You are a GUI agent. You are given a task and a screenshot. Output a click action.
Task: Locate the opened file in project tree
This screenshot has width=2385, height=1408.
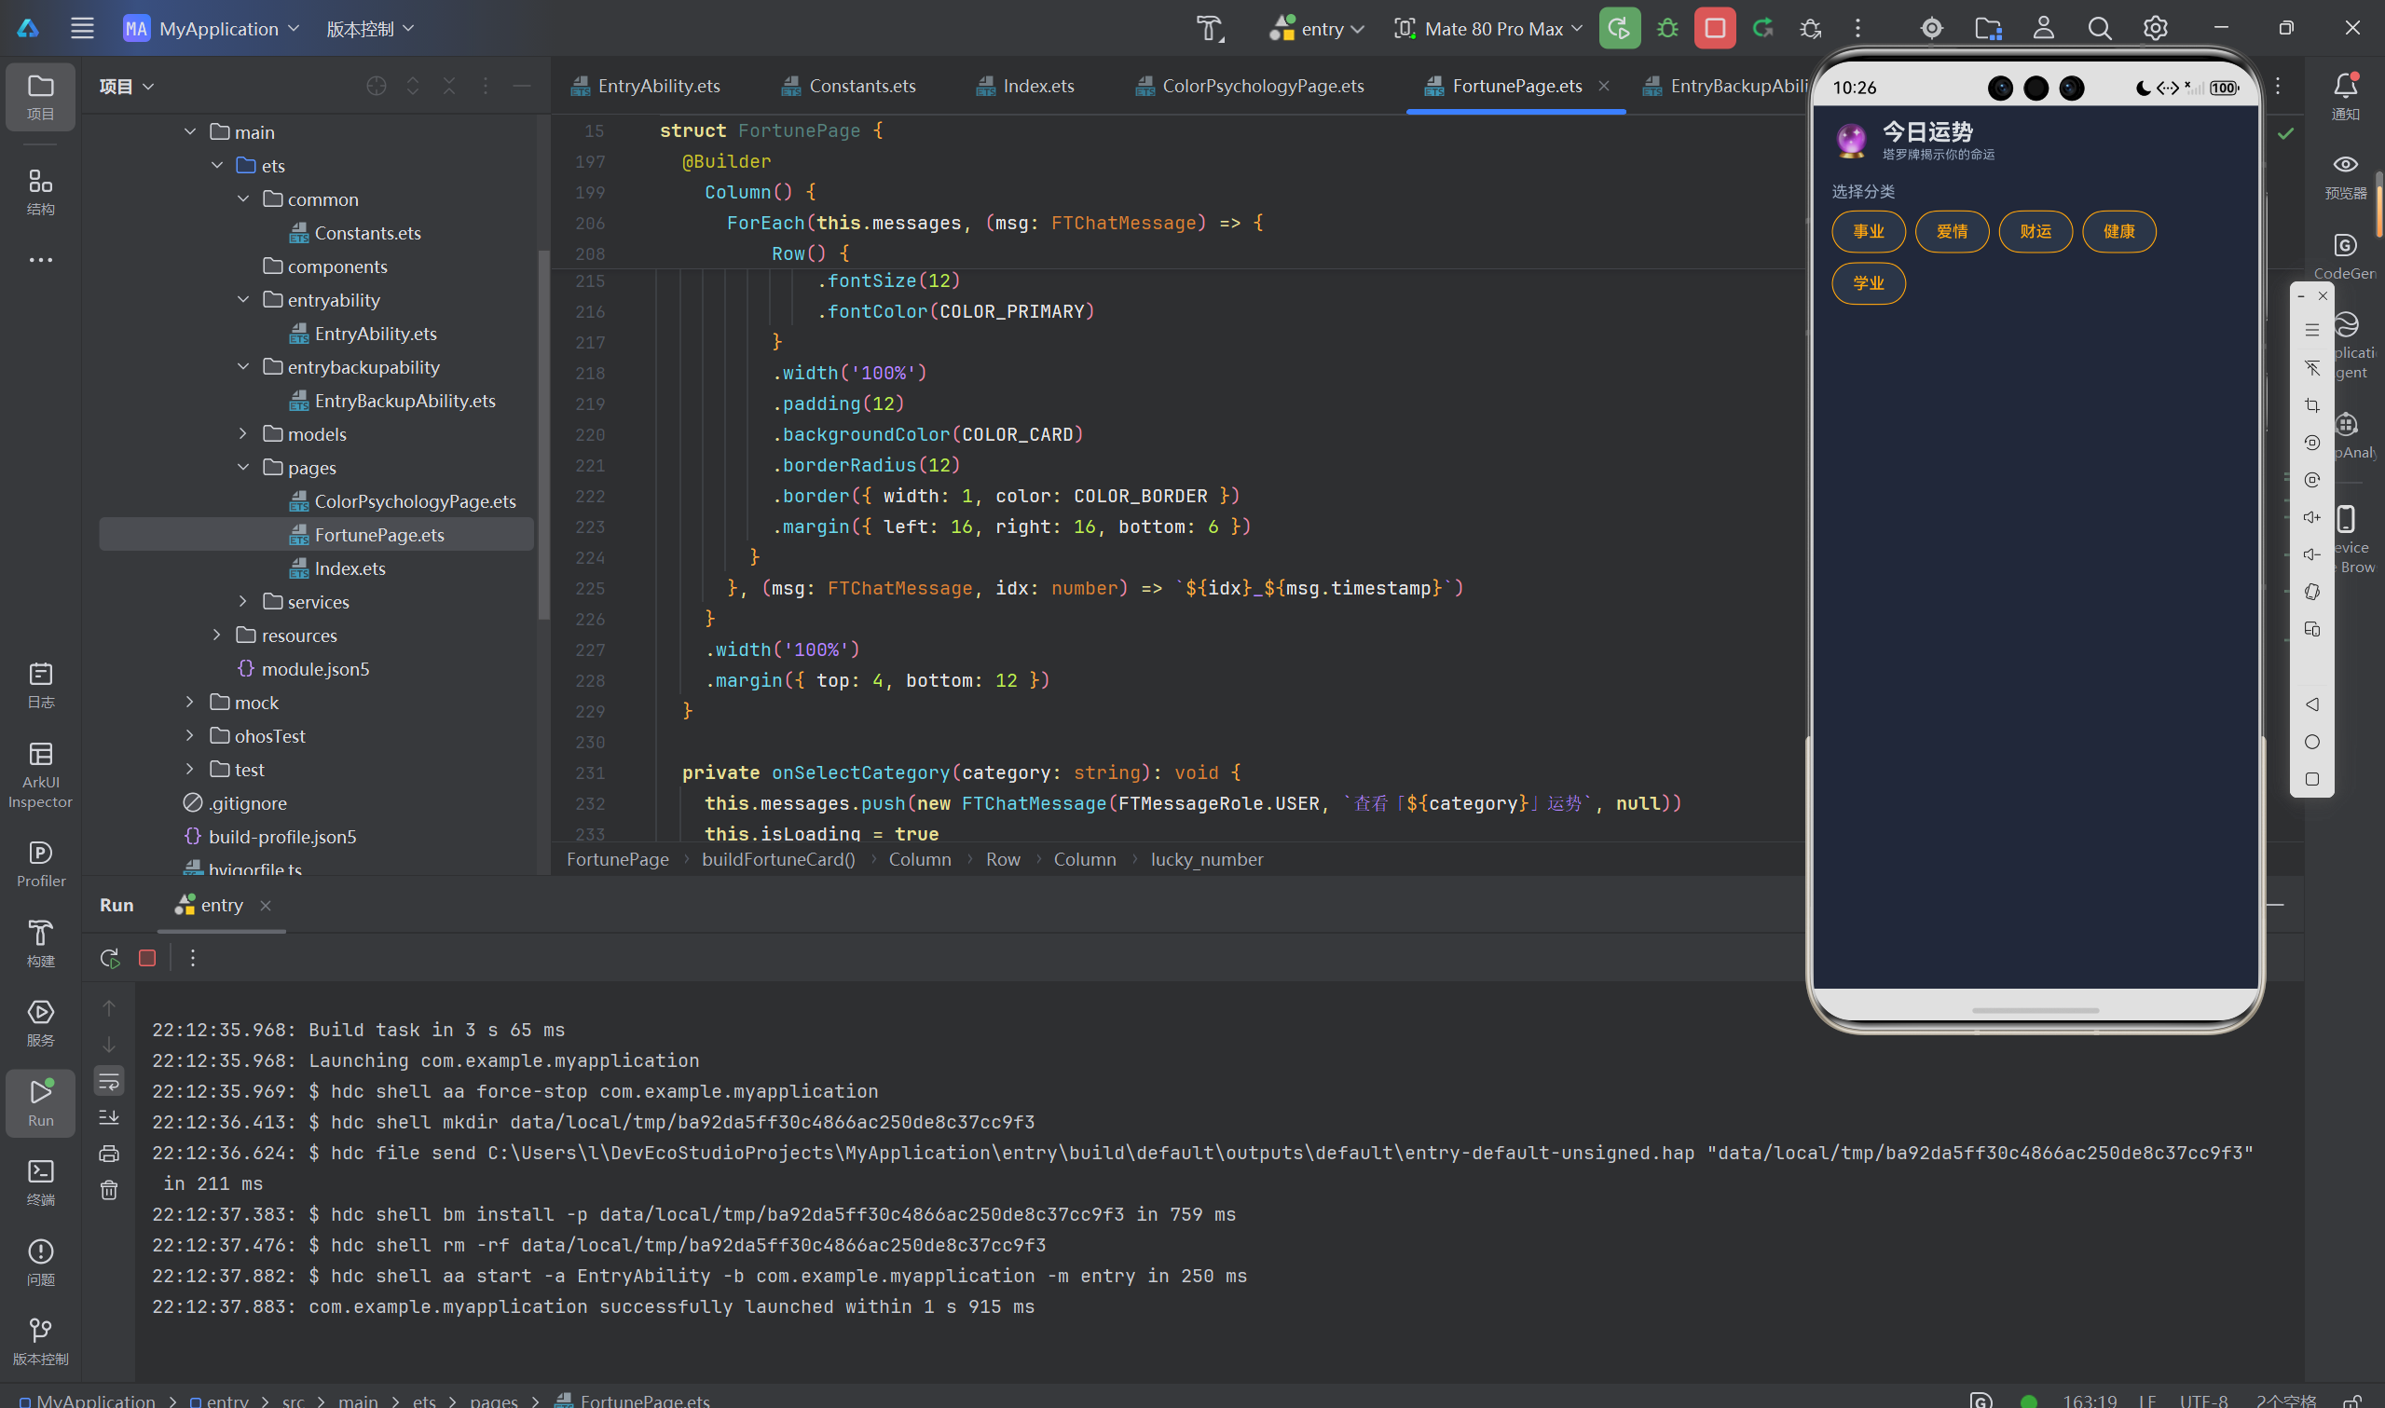(x=377, y=87)
